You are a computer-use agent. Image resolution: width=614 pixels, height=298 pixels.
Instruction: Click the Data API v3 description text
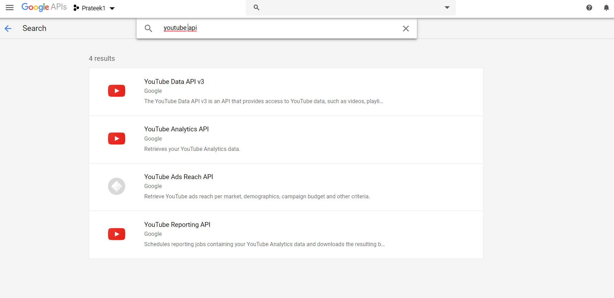pos(263,101)
